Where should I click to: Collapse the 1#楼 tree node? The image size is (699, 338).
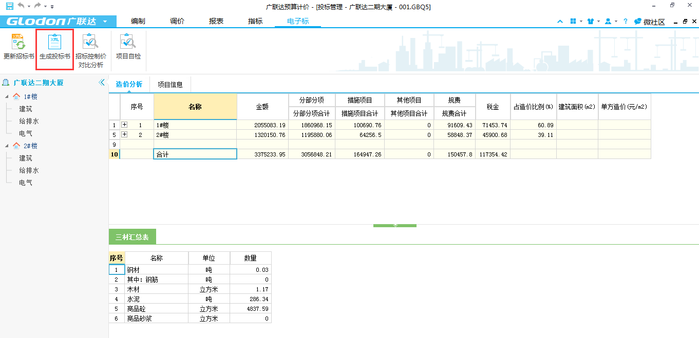[x=7, y=96]
